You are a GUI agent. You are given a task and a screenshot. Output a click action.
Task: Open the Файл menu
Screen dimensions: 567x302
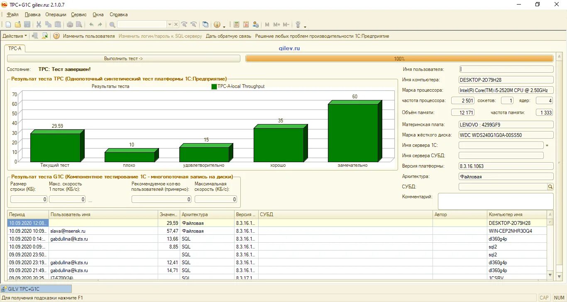click(13, 15)
